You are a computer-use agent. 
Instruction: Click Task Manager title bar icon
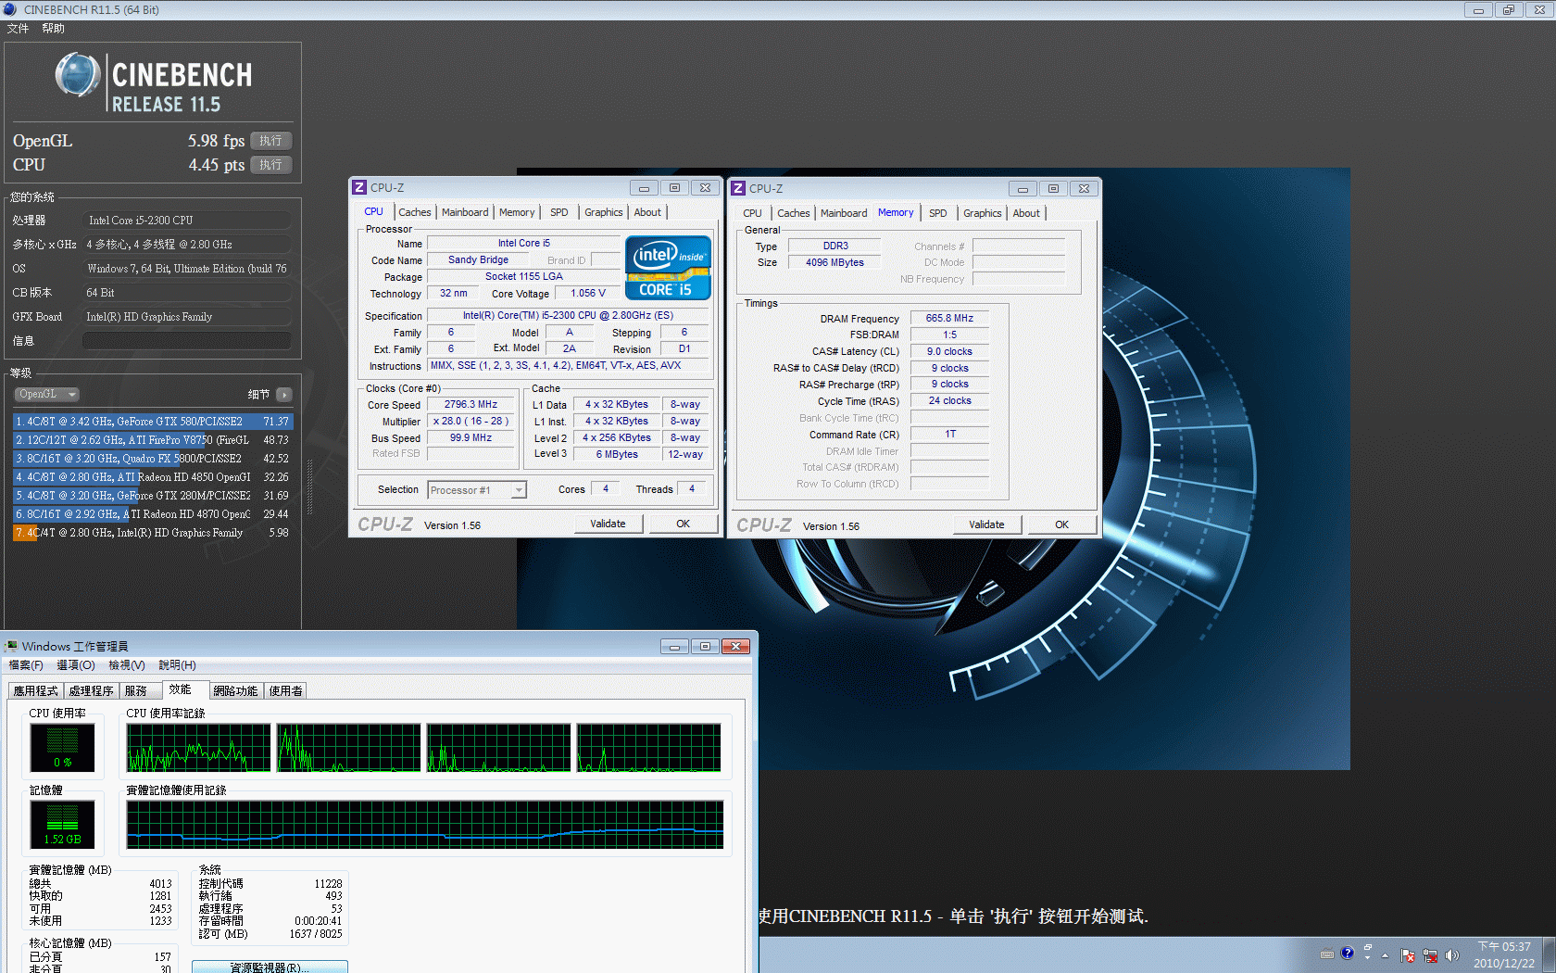click(11, 646)
